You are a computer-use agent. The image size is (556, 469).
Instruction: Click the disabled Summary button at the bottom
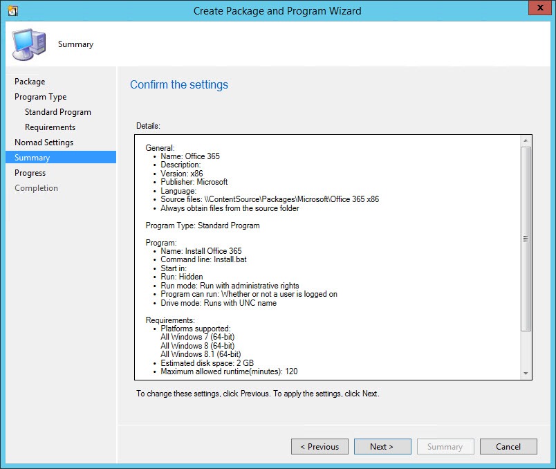coord(445,447)
